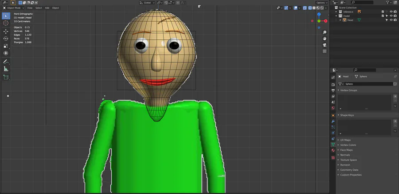Viewport: 399px width, 194px height.
Task: Click the zoom magnifier viewport icon
Action: click(325, 32)
